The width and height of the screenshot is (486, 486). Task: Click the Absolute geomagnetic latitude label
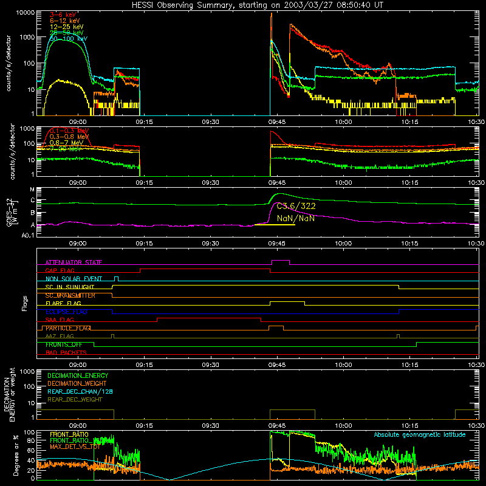click(420, 434)
